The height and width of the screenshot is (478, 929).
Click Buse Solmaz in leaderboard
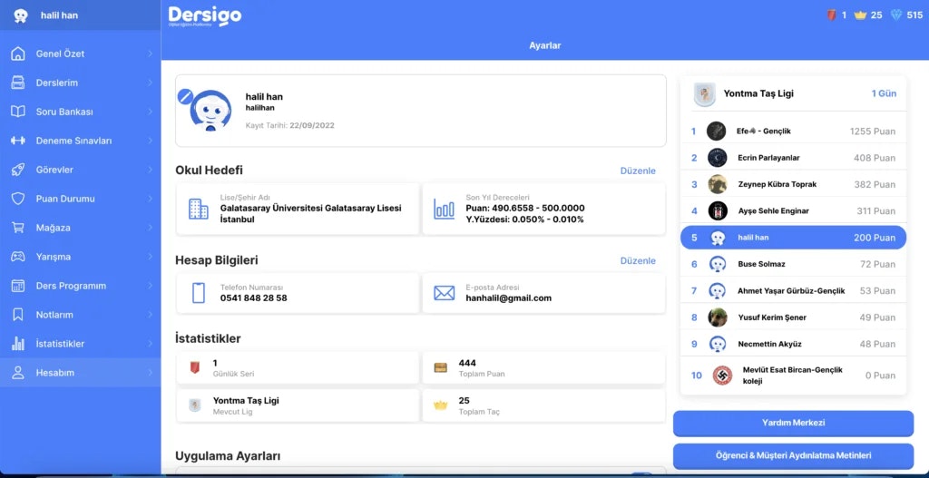click(793, 264)
